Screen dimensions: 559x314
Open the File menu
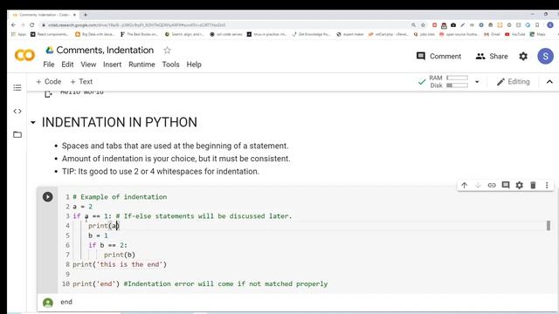[49, 65]
